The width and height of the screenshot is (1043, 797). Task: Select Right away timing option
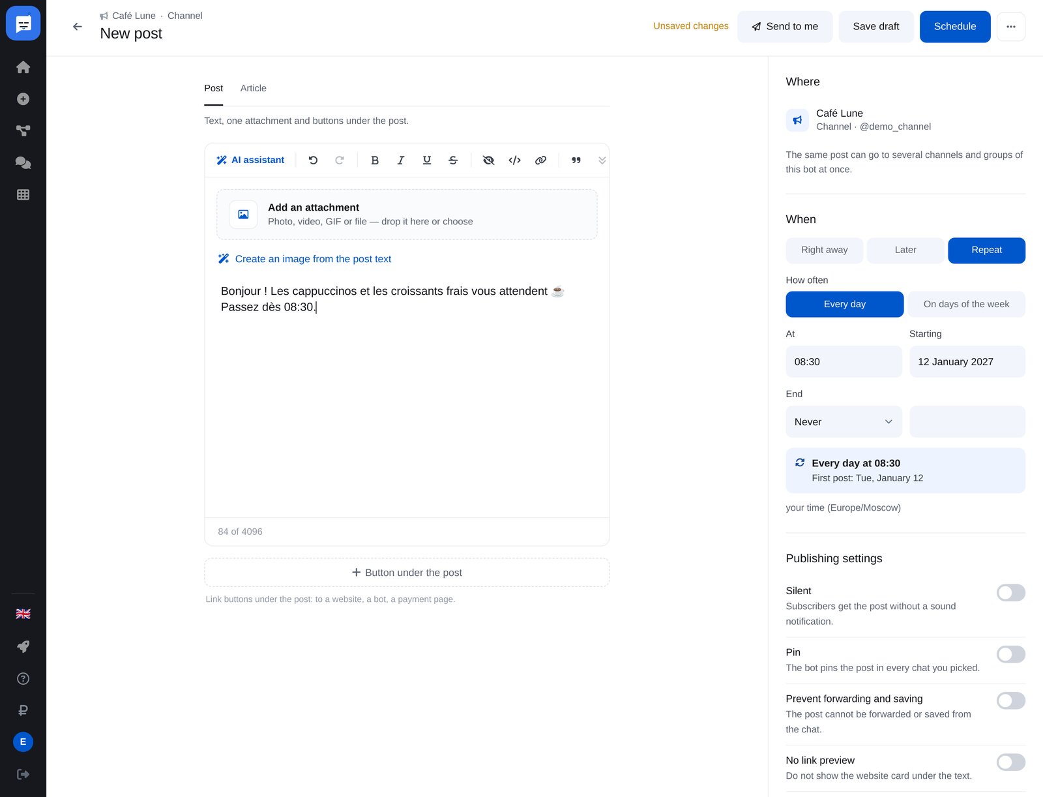point(824,250)
